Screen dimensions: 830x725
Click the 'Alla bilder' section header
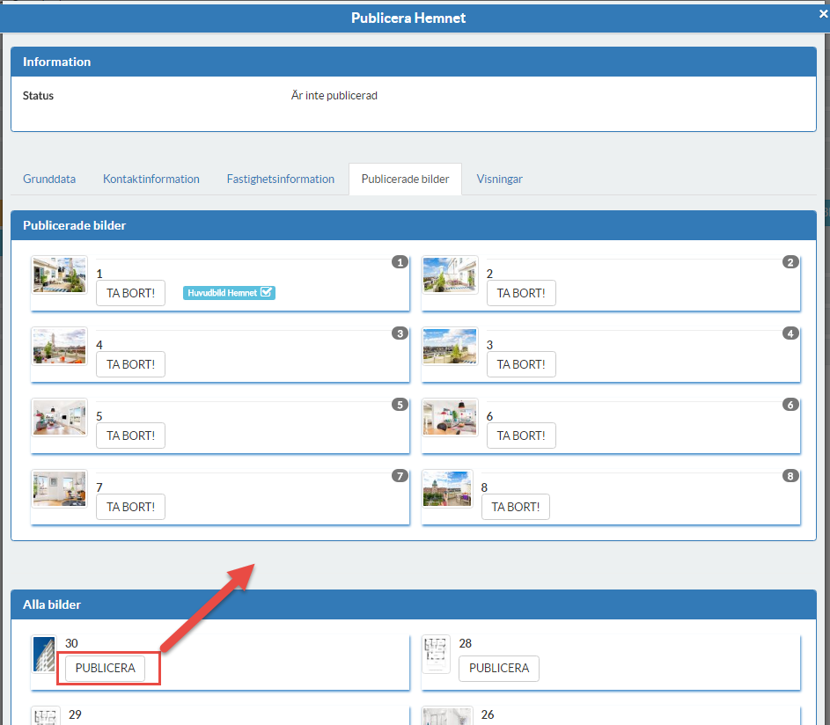414,604
